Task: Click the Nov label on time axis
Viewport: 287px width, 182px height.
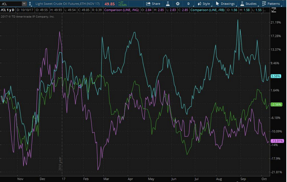Action: point(20,179)
